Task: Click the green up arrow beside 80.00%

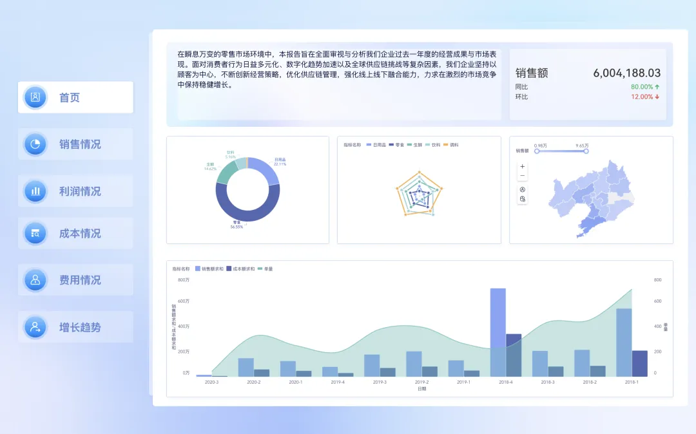Action: 657,87
